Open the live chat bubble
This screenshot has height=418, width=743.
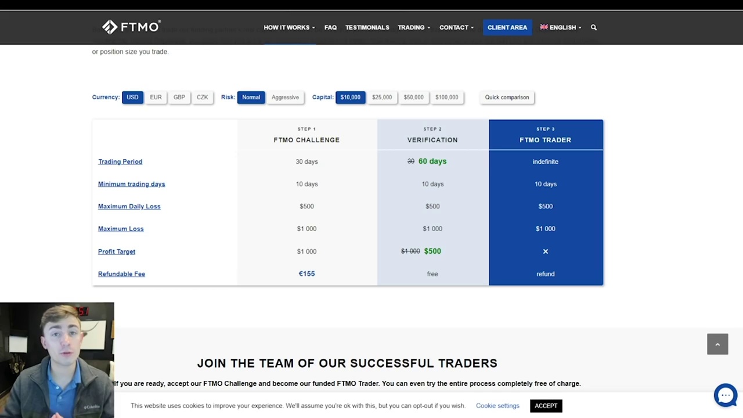point(726,395)
